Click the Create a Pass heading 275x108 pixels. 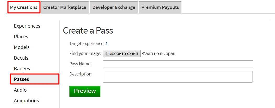[88, 30]
